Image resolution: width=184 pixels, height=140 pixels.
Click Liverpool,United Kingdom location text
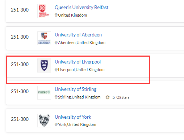click(81, 70)
